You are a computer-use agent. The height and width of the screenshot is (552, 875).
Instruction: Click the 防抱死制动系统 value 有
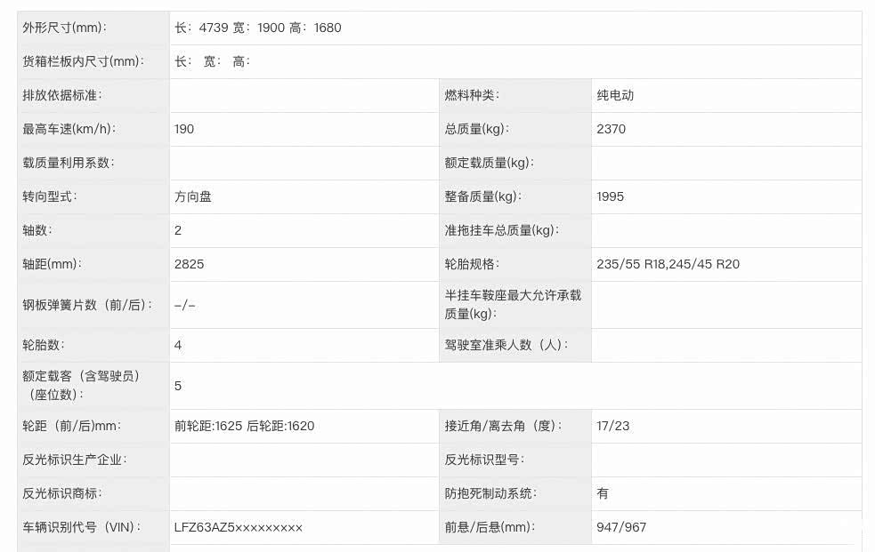click(x=603, y=493)
